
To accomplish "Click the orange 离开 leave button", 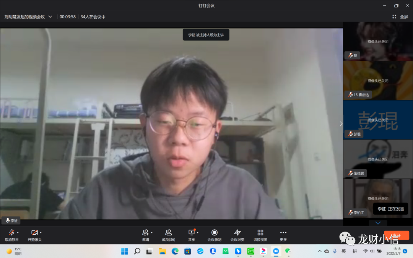I will click(397, 235).
